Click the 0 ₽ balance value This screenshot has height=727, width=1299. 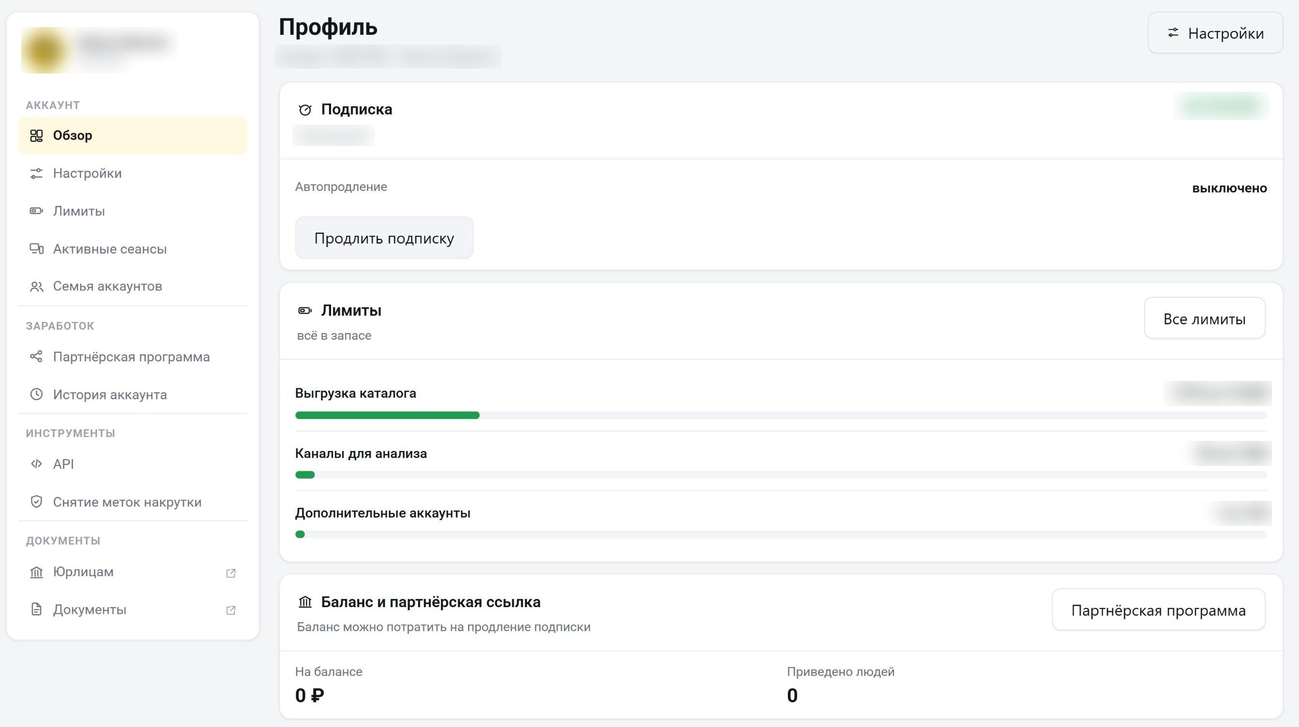pyautogui.click(x=310, y=695)
